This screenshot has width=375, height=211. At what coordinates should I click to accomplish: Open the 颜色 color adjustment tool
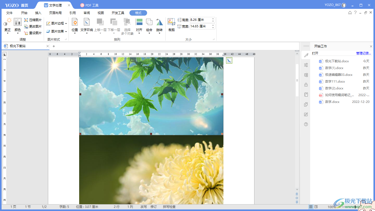(x=18, y=26)
